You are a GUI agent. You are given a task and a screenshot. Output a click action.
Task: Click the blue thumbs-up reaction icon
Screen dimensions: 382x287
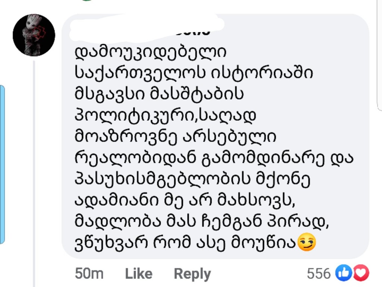(x=342, y=273)
